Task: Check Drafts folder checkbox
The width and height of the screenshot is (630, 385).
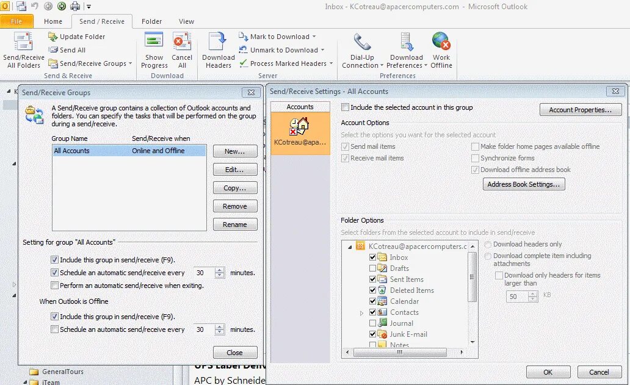Action: (372, 268)
